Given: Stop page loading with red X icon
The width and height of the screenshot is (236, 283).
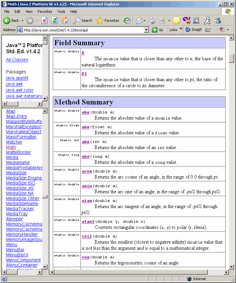Looking at the screenshot, I should [44, 21].
